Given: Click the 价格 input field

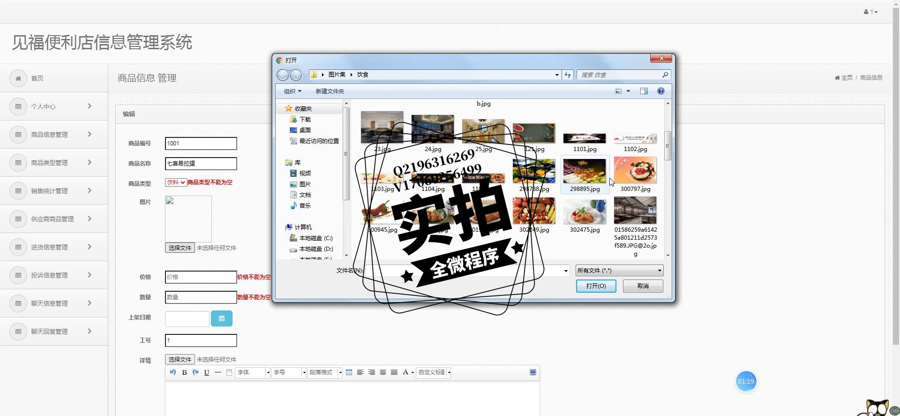Looking at the screenshot, I should tap(201, 277).
